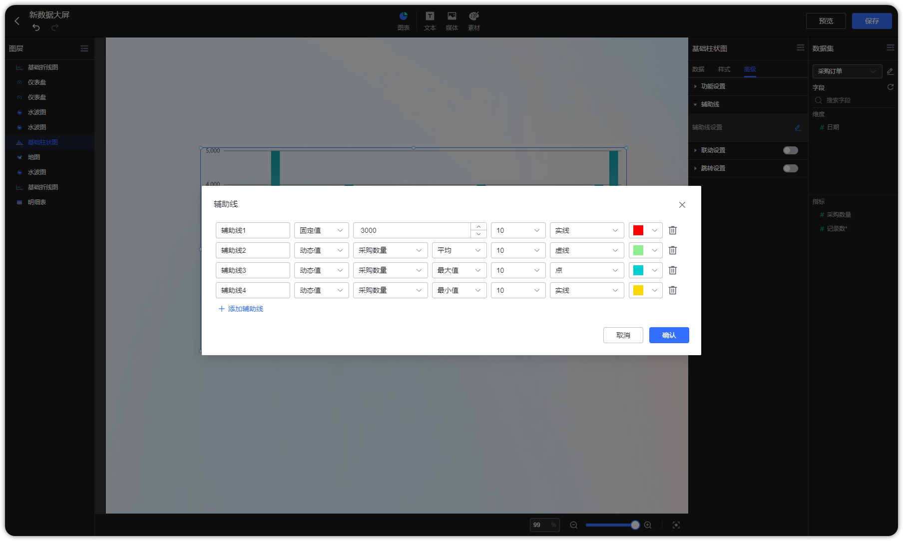
Task: Collapse the 辅助线 section
Action: pyautogui.click(x=748, y=104)
